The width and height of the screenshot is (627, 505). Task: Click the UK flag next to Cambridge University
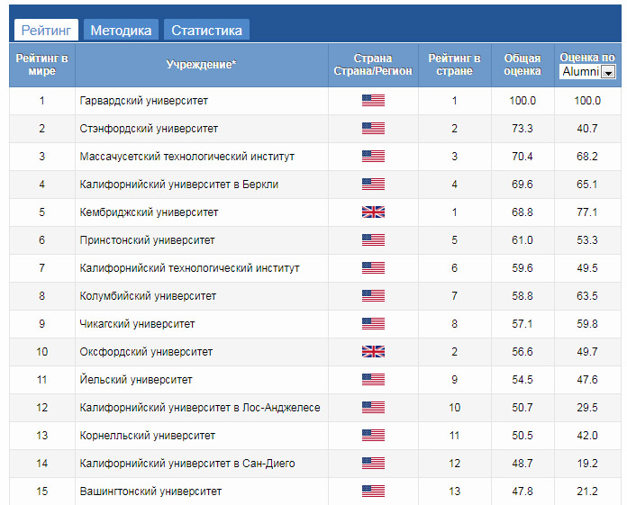pyautogui.click(x=373, y=212)
